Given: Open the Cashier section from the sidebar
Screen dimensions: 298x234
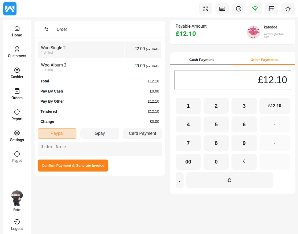Looking at the screenshot, I should 17,73.
